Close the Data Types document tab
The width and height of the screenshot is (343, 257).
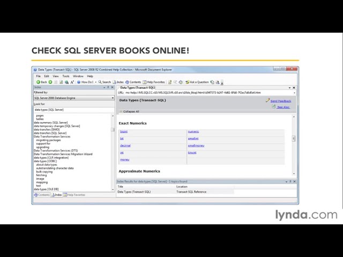click(294, 88)
